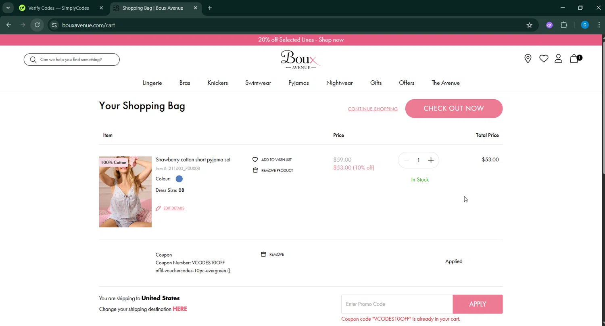605x326 pixels.
Task: Focus the Enter Promo Code field
Action: pyautogui.click(x=397, y=304)
